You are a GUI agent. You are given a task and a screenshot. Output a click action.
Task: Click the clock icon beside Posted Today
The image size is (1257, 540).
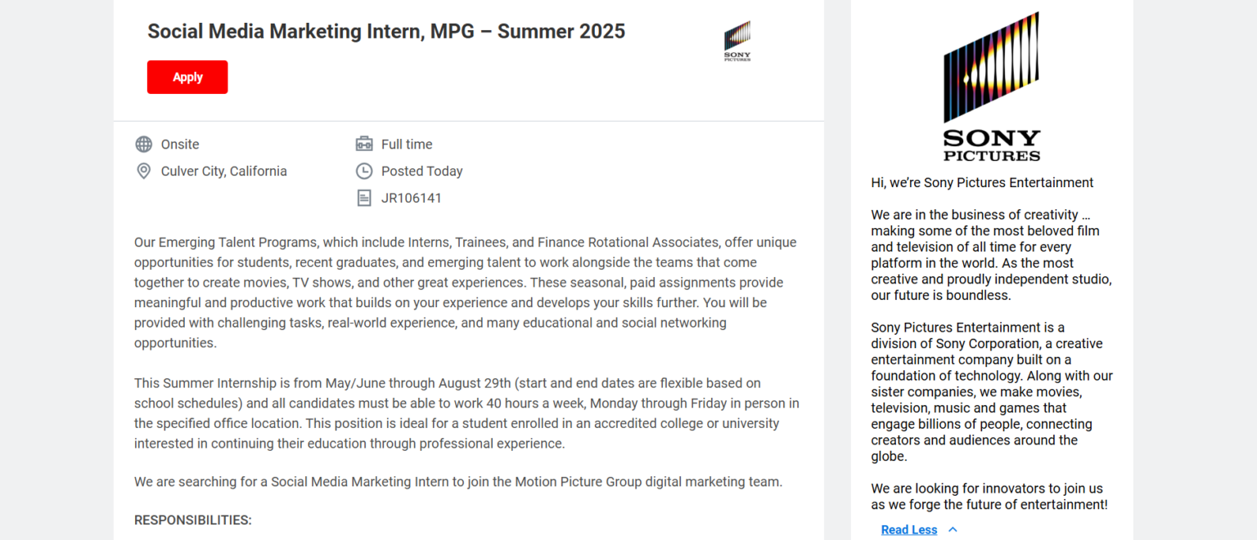click(364, 171)
